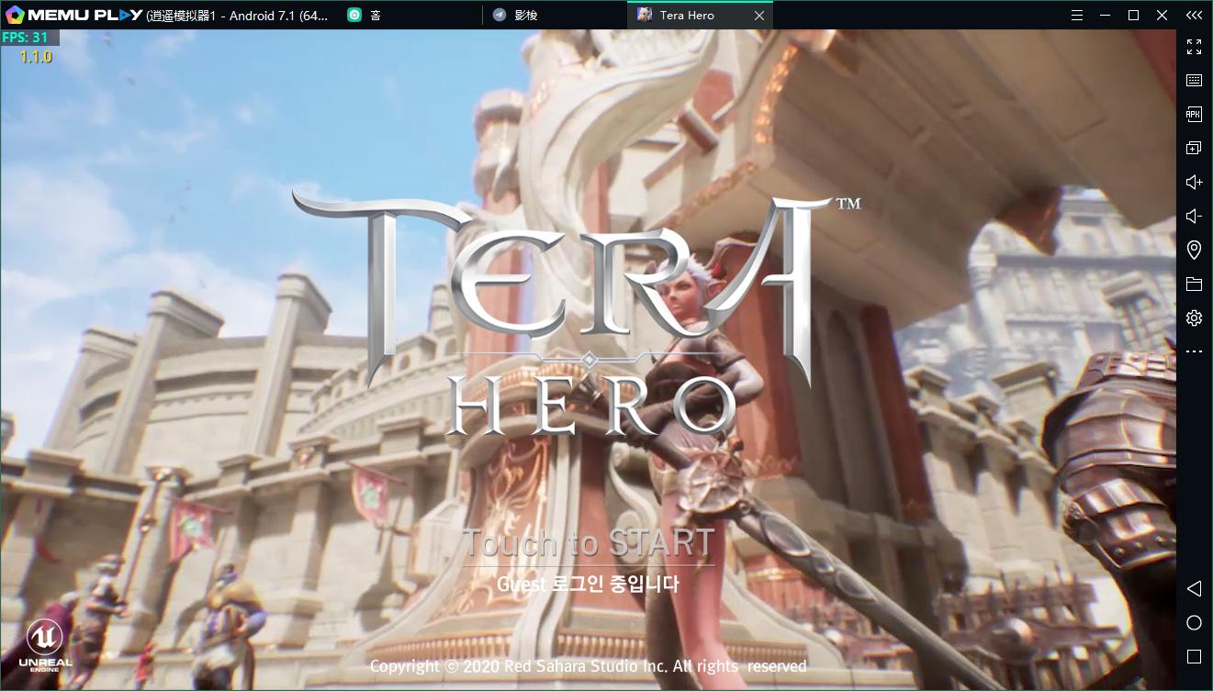Viewport: 1213px width, 691px height.
Task: Decrease volume with the speaker minus icon
Action: tap(1194, 217)
